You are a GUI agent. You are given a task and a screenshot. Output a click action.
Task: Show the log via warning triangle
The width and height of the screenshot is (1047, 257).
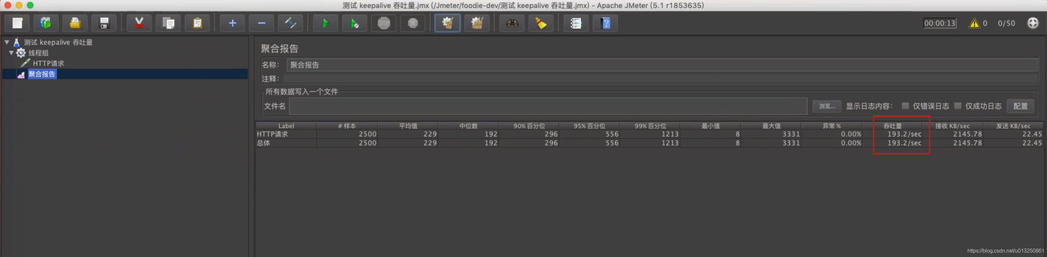(974, 23)
